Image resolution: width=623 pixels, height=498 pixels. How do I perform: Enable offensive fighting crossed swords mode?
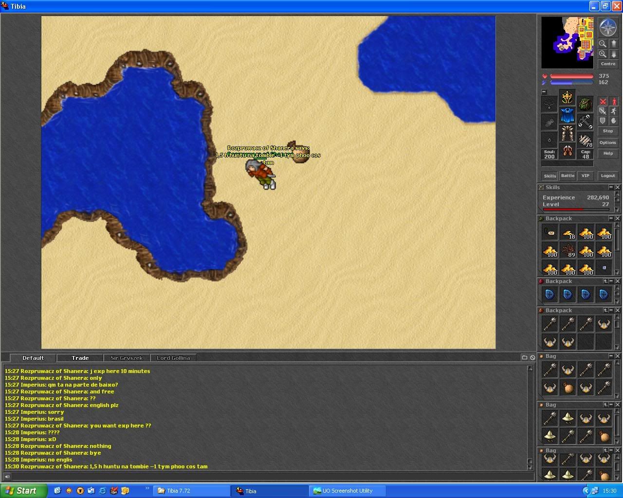click(603, 101)
